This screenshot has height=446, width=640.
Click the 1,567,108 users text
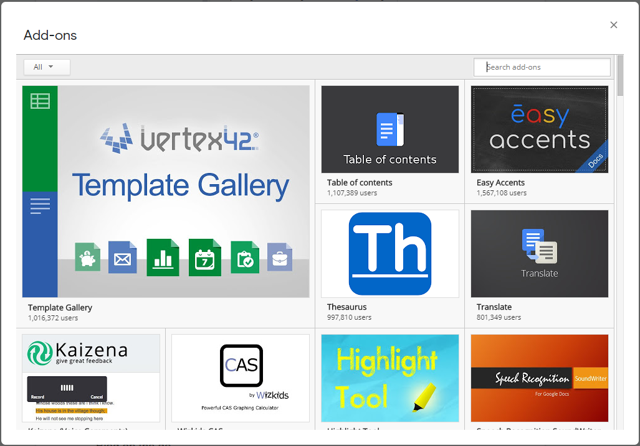click(501, 193)
